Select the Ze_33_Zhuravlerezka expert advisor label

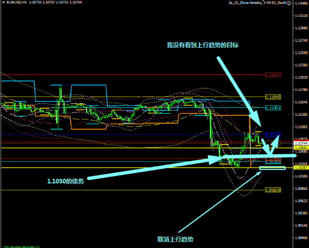pos(256,3)
